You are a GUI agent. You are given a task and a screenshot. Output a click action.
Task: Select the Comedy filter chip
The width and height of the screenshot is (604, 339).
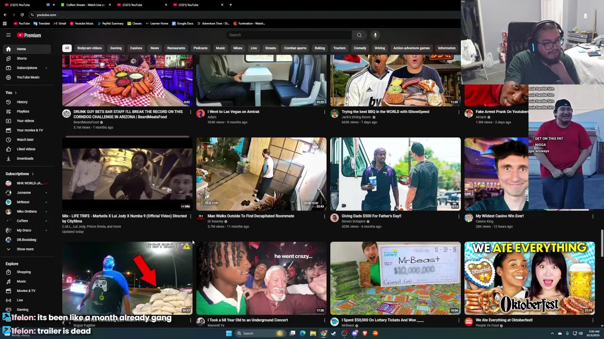coord(360,48)
